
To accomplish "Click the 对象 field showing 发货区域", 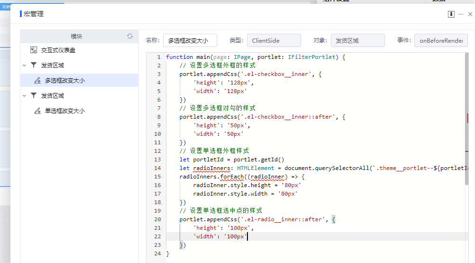I will [x=358, y=40].
